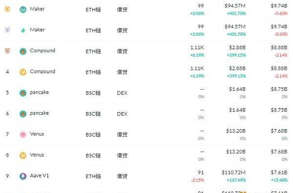Click the green Maker logo in rank 2 row
This screenshot has width=293, height=193.
click(23, 30)
